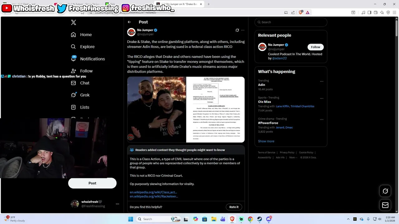This screenshot has height=224, width=399.
Task: Toggle the browser sidebar panel
Action: (x=369, y=12)
